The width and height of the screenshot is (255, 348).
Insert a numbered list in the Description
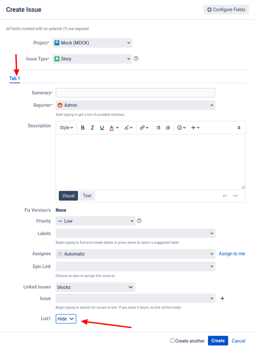point(168,127)
